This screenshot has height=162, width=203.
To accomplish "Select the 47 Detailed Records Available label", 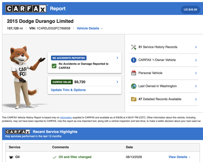I will coord(160,99).
